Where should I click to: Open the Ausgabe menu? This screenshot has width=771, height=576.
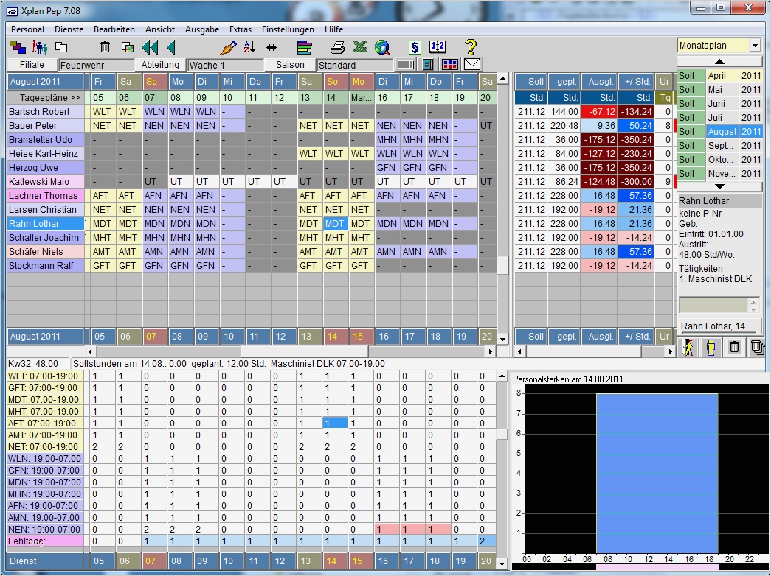(x=202, y=29)
